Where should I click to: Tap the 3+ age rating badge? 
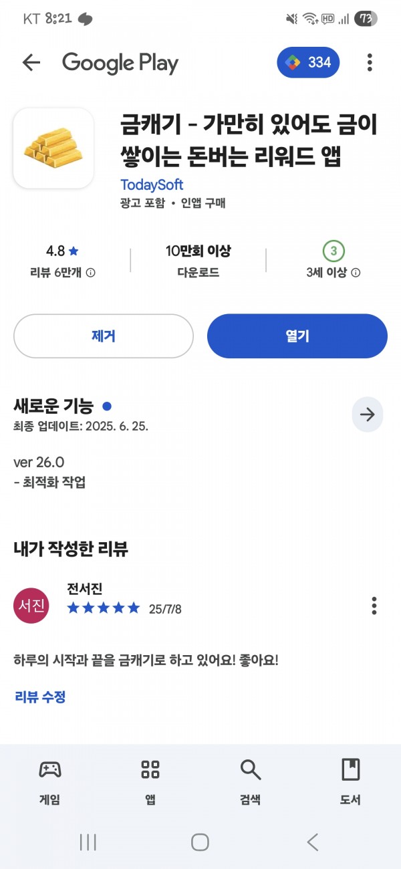[333, 251]
